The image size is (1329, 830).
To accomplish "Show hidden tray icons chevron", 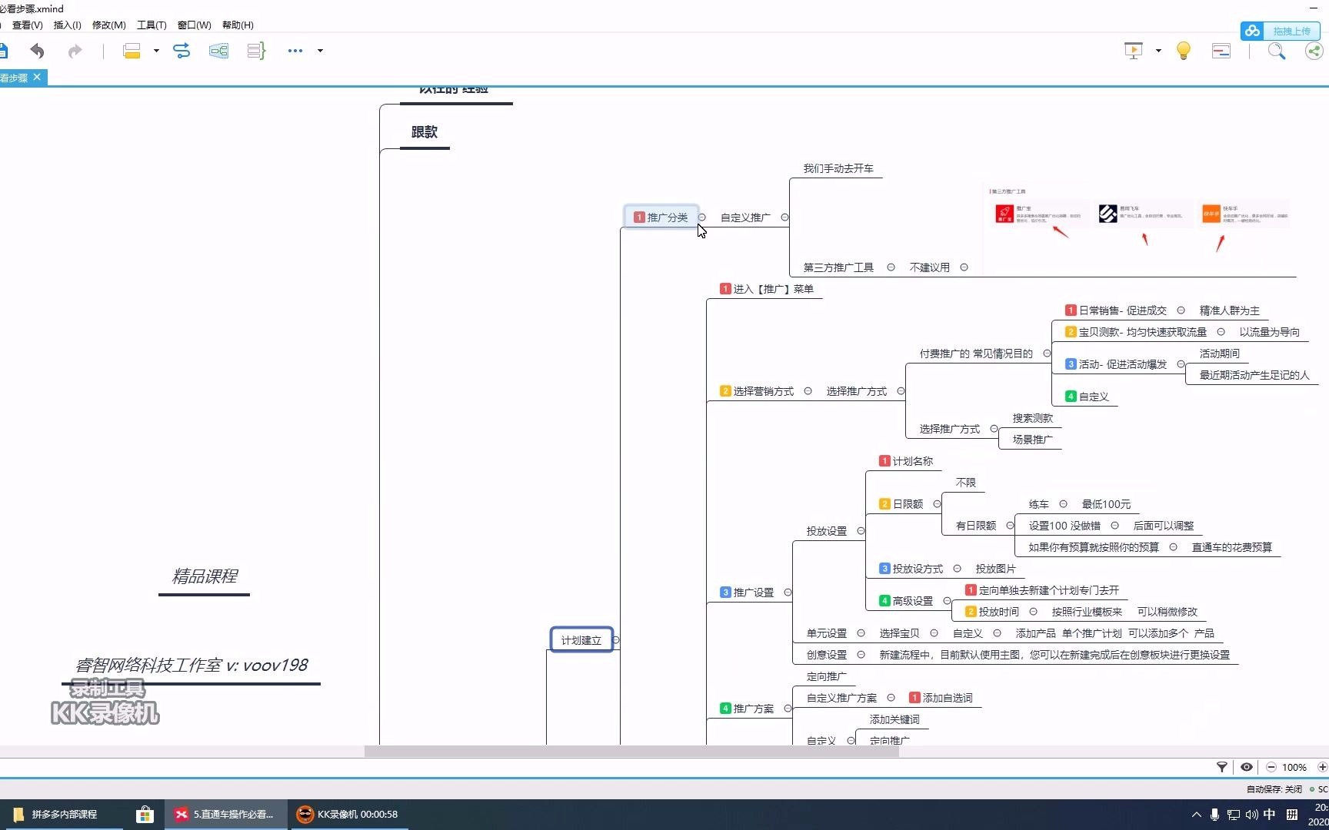I will click(x=1196, y=815).
